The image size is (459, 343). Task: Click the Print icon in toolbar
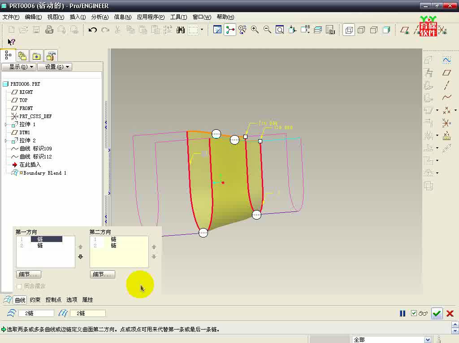coord(49,30)
